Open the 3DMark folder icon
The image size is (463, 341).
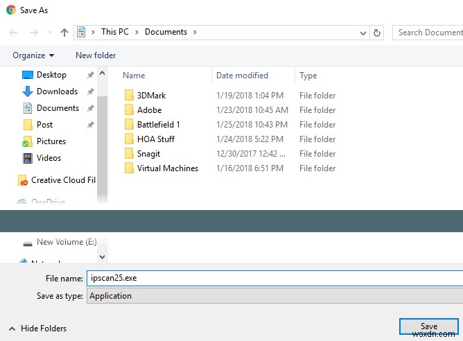point(129,96)
